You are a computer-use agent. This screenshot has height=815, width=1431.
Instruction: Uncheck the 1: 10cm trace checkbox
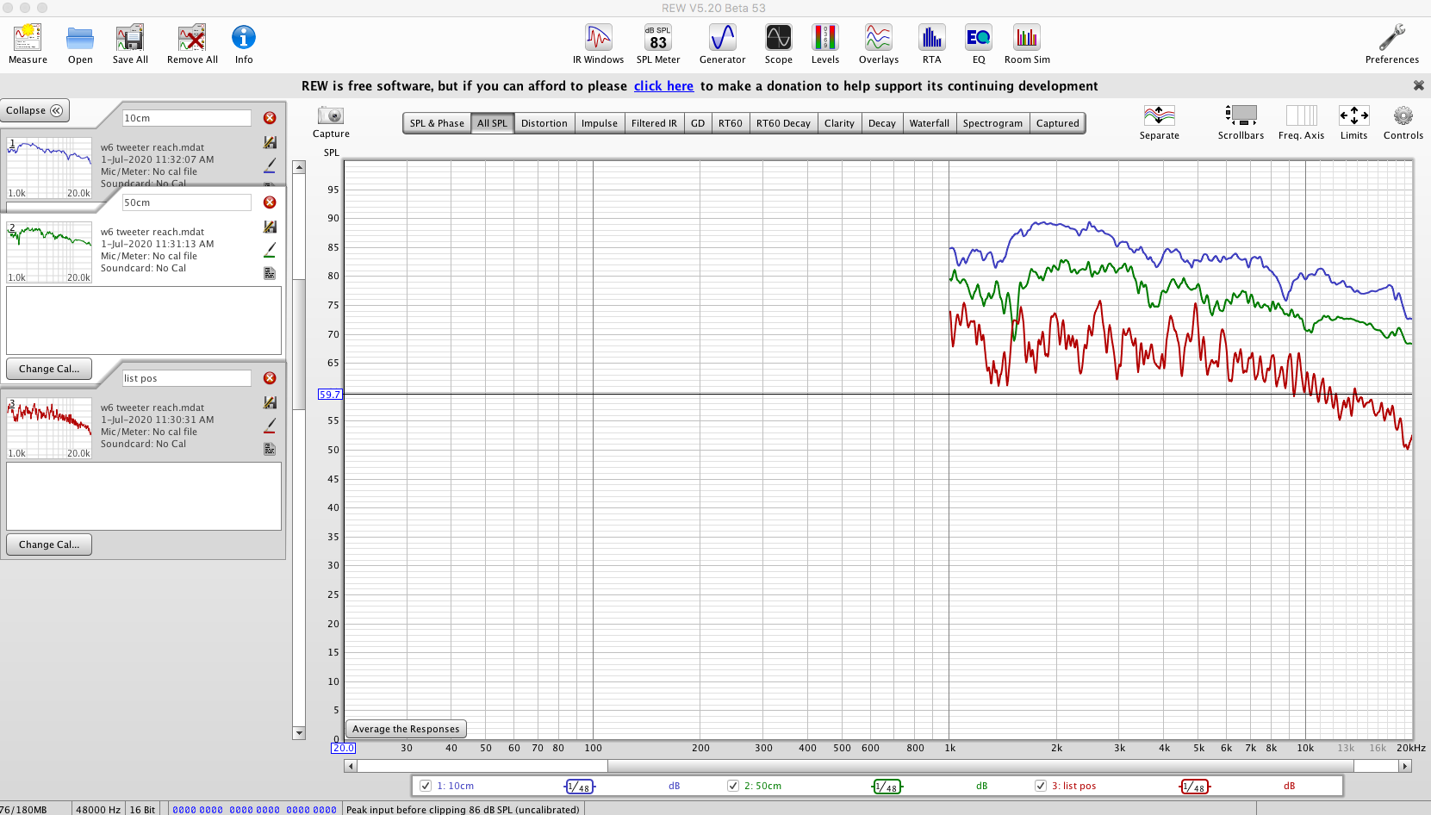425,786
